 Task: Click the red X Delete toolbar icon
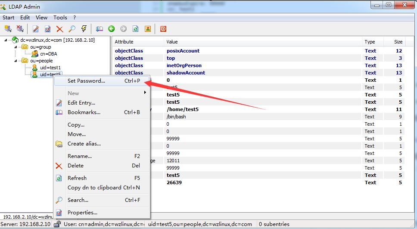click(59, 29)
